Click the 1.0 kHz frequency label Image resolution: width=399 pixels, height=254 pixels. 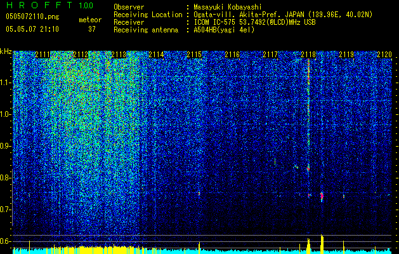click(6, 114)
